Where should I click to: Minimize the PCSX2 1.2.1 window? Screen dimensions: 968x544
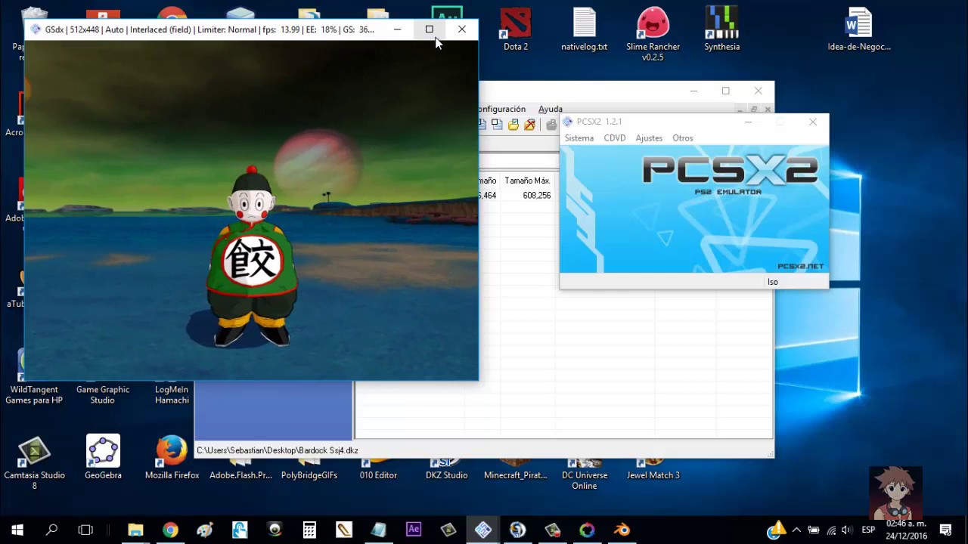pyautogui.click(x=749, y=122)
